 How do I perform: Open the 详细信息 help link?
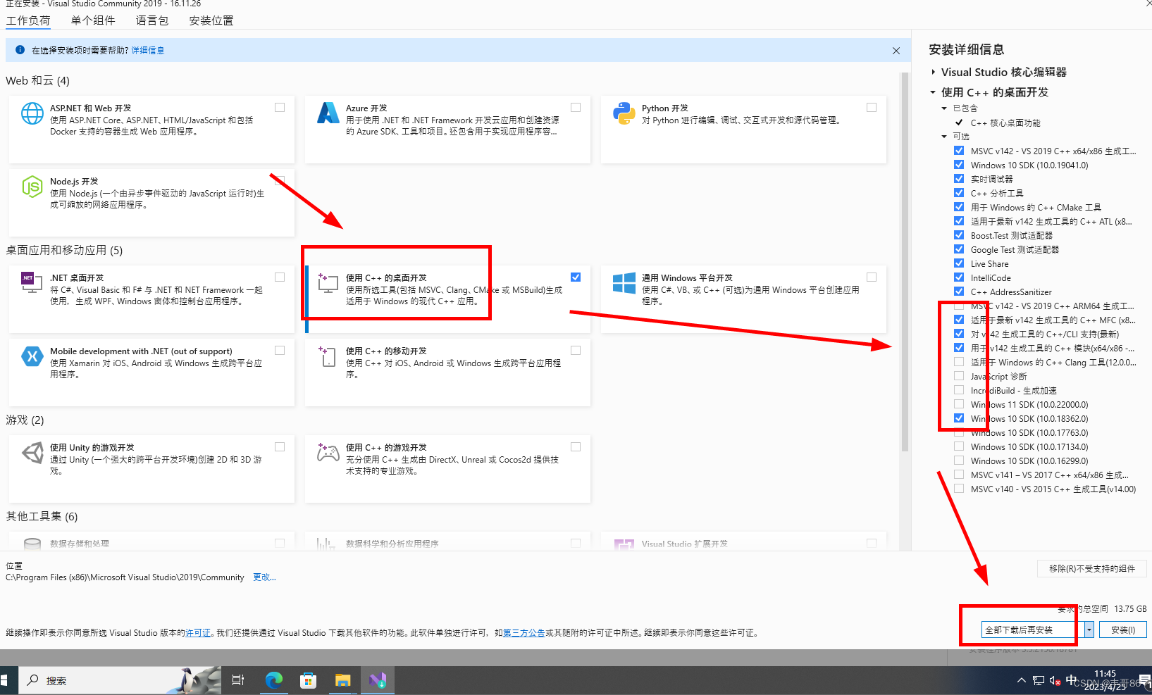point(148,51)
